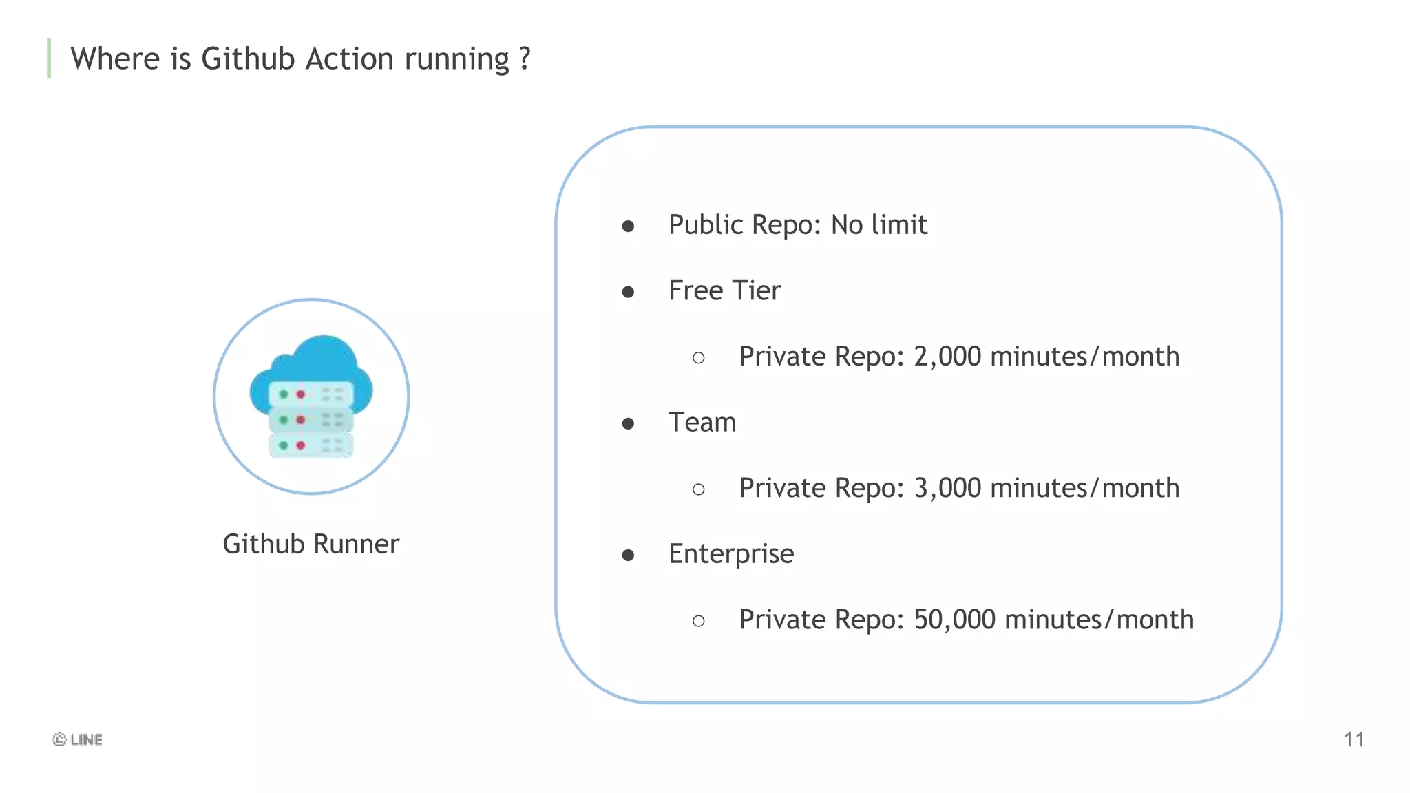This screenshot has height=793, width=1410.
Task: Click the LINE logo in footer
Action: 87,739
